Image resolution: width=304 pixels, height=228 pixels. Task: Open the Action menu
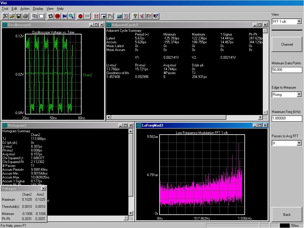pyautogui.click(x=25, y=9)
